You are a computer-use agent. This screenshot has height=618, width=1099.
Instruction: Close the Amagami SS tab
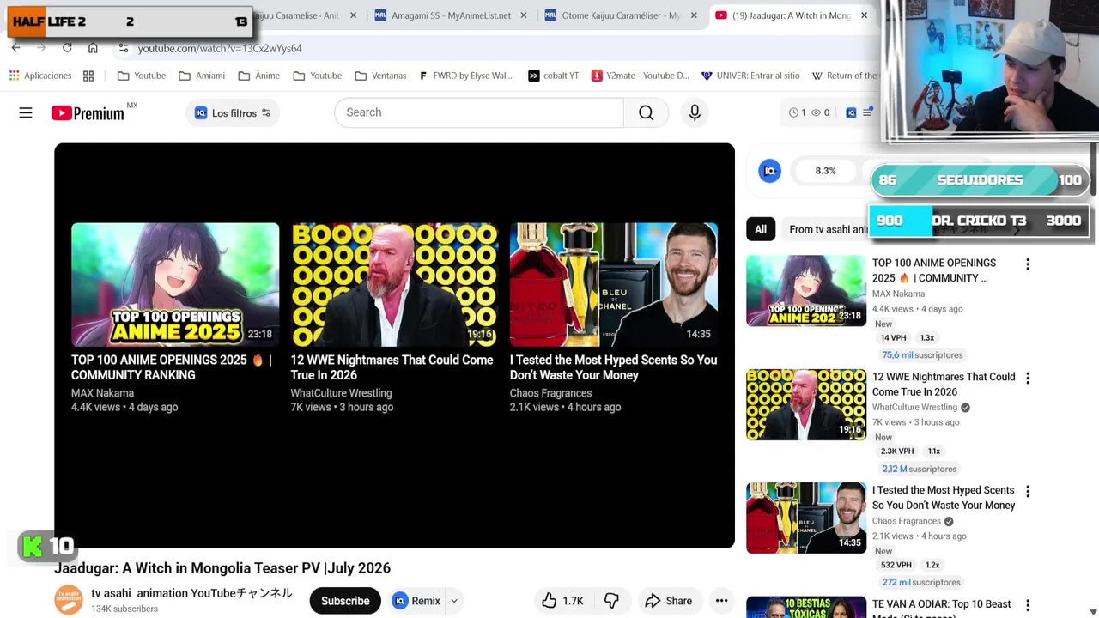524,15
